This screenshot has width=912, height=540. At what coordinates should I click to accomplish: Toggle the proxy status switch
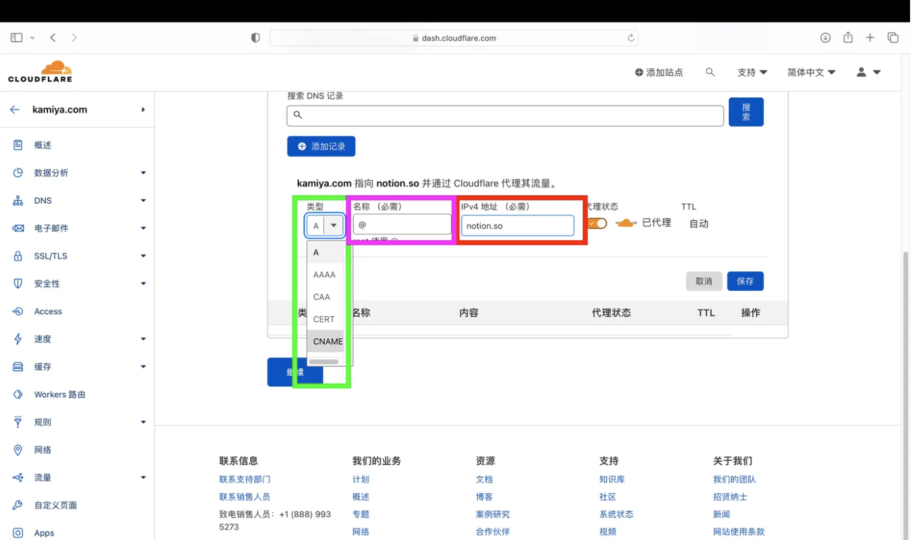point(598,223)
